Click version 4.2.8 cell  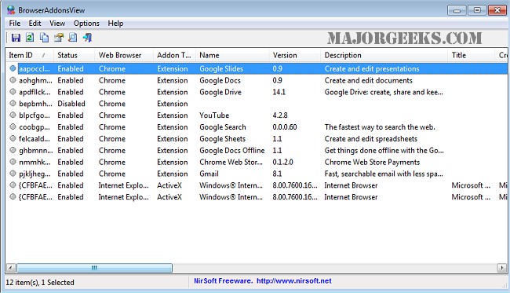pos(280,115)
